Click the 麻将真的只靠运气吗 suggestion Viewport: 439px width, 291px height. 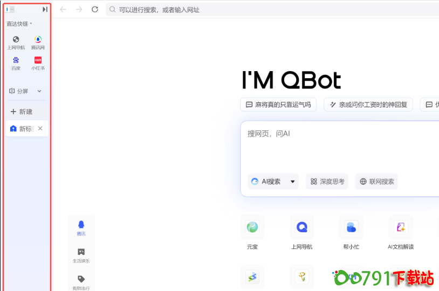pos(278,105)
